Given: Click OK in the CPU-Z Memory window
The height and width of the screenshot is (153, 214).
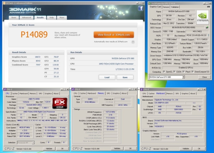Looking at the screenshot, I should (130, 148).
